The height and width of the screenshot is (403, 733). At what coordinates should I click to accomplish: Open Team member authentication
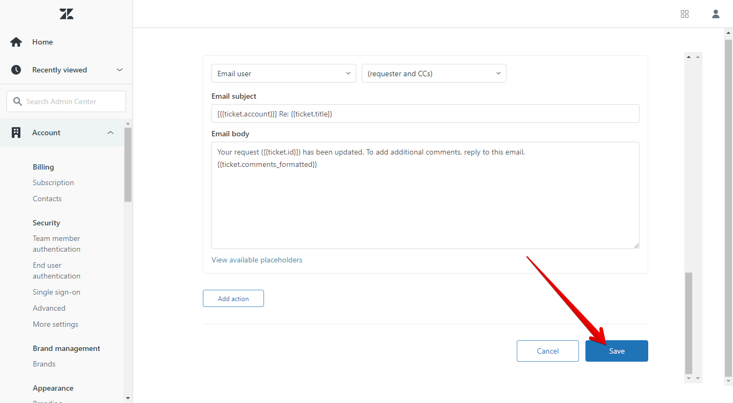[x=56, y=244]
